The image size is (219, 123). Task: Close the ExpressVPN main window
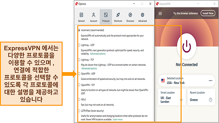[x=214, y=4]
